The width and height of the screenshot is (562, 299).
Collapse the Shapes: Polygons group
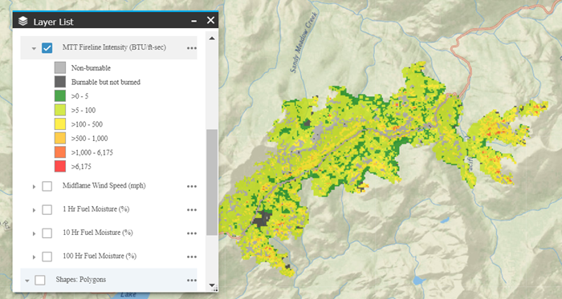pos(27,281)
